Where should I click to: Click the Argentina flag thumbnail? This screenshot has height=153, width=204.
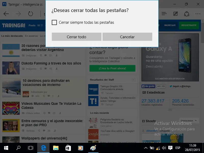click(11, 50)
